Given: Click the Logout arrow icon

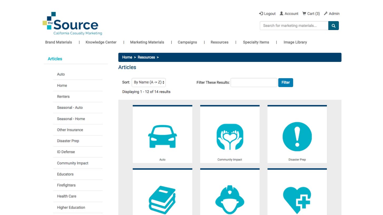Looking at the screenshot, I should point(261,13).
